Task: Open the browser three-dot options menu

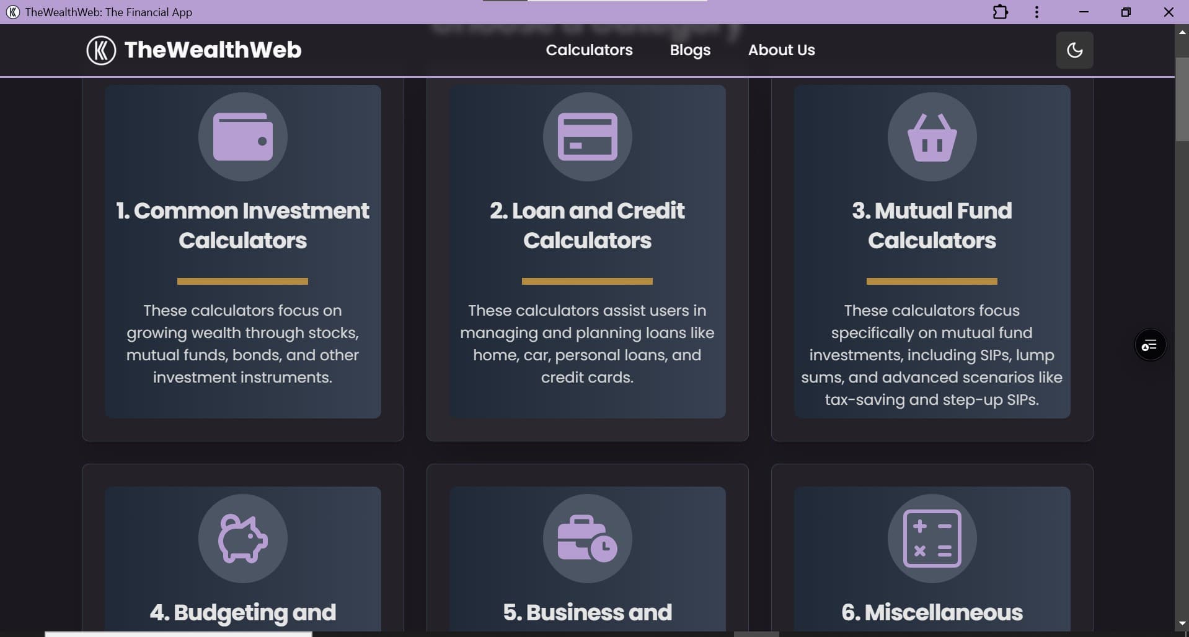Action: [1036, 12]
